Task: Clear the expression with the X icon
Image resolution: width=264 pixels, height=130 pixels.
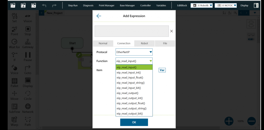Action: 171,31
